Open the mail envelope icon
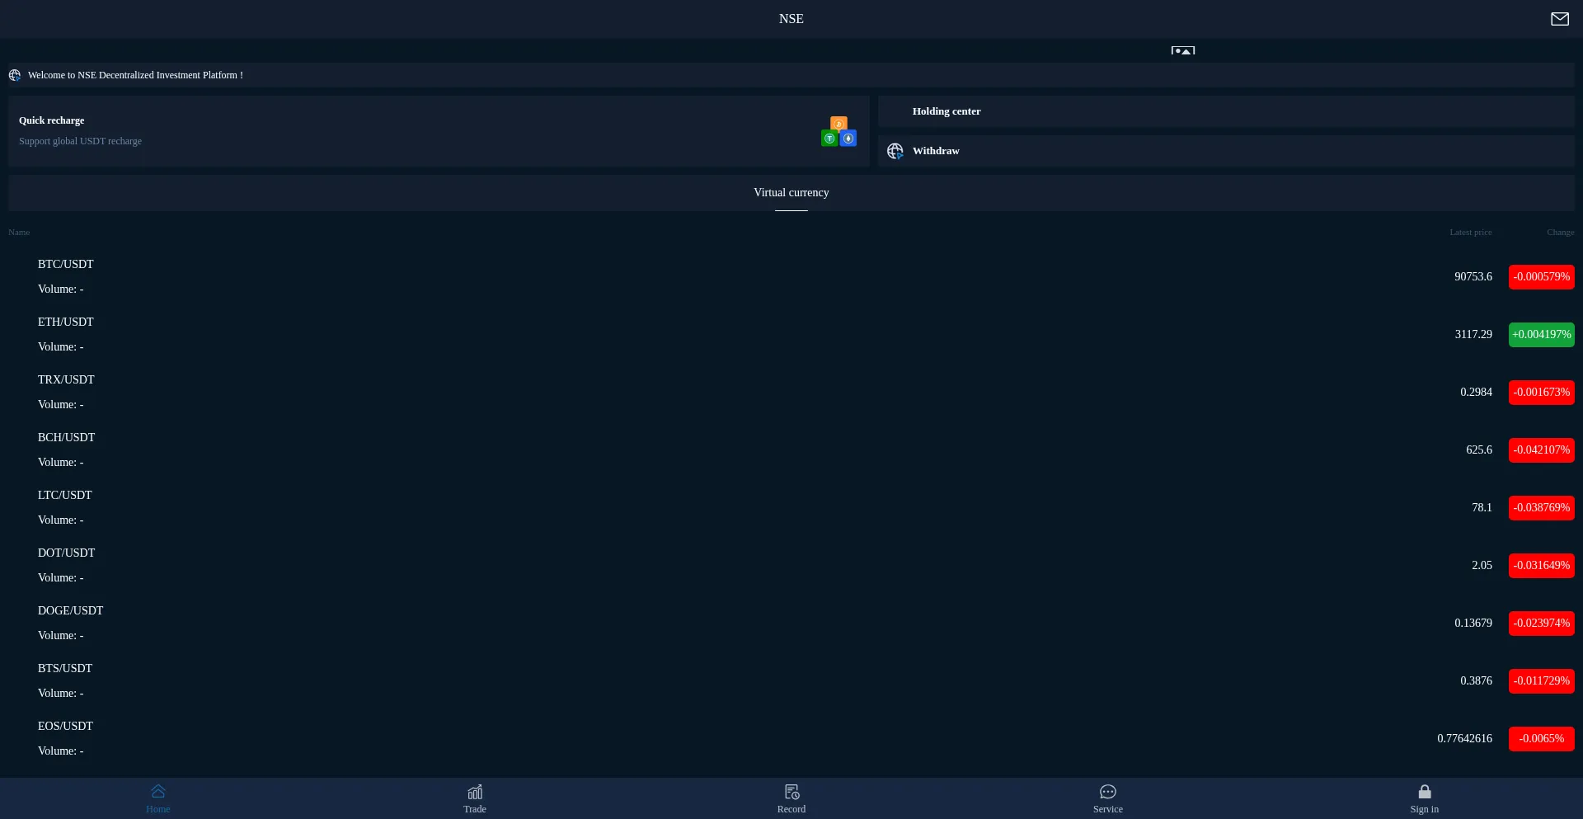The image size is (1583, 819). 1559,19
